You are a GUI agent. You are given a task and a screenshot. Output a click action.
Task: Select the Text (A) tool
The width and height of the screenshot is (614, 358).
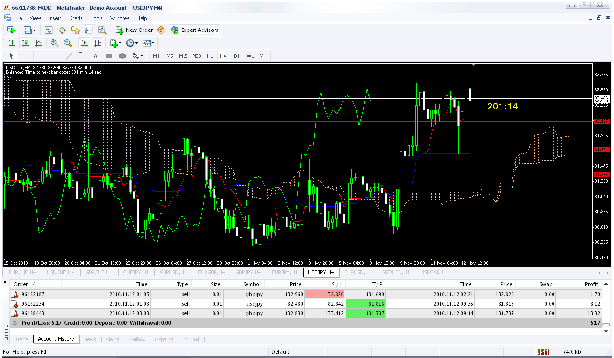(95, 56)
